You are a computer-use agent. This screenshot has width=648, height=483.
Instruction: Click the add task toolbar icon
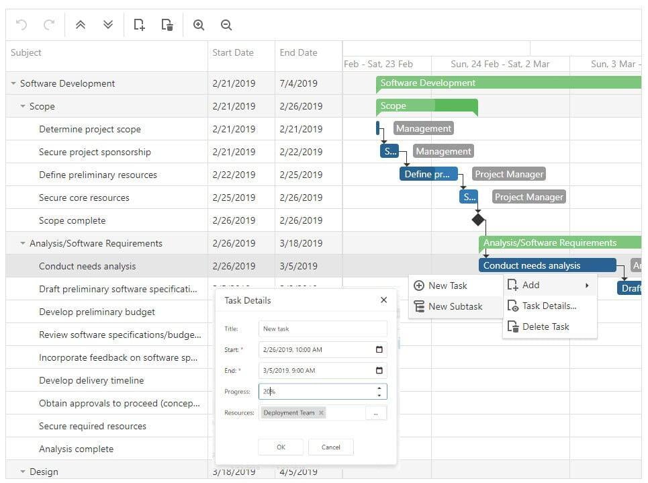point(139,25)
